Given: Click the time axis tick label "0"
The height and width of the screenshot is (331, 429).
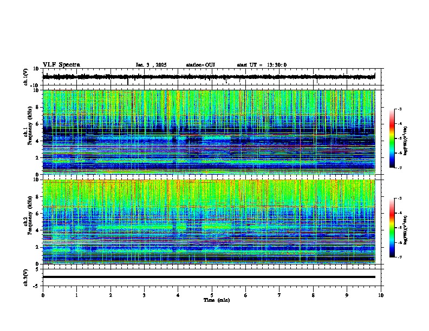Looking at the screenshot, I should [43, 295].
